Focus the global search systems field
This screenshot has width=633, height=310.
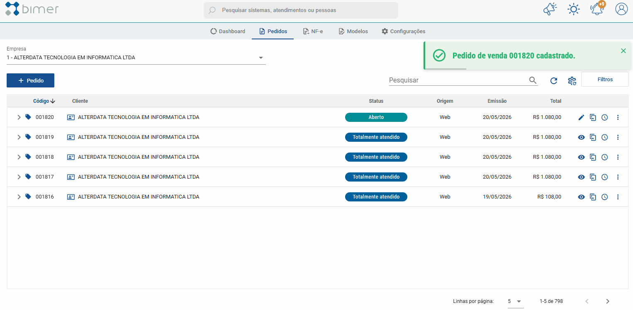[301, 10]
